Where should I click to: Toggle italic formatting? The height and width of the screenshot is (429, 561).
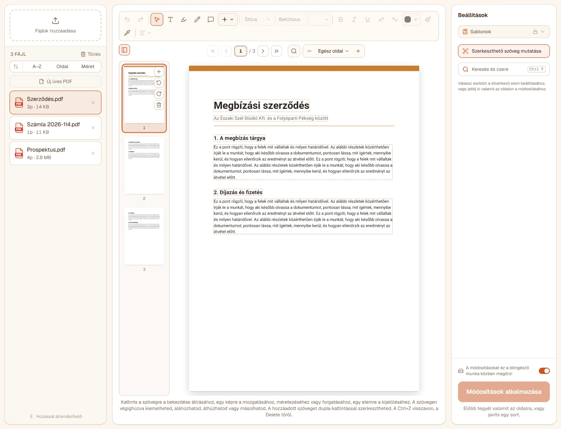[x=354, y=19]
